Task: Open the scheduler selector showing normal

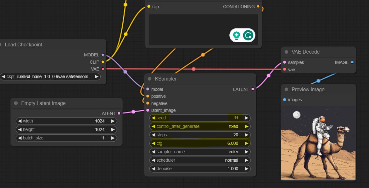Action: [x=200, y=160]
